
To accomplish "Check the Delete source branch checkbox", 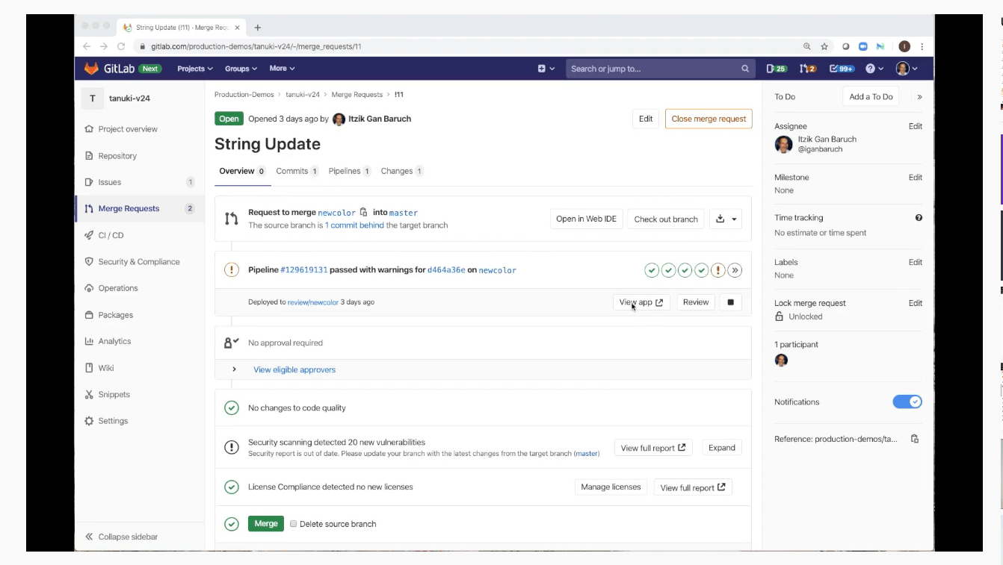I will [294, 524].
